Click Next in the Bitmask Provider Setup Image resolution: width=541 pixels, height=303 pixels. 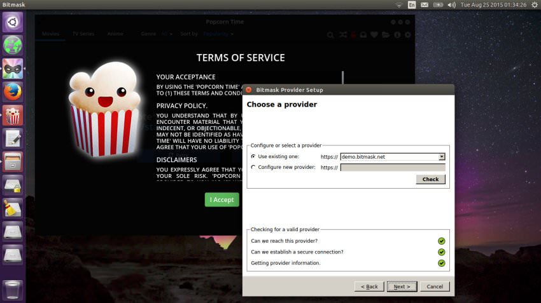(x=402, y=286)
